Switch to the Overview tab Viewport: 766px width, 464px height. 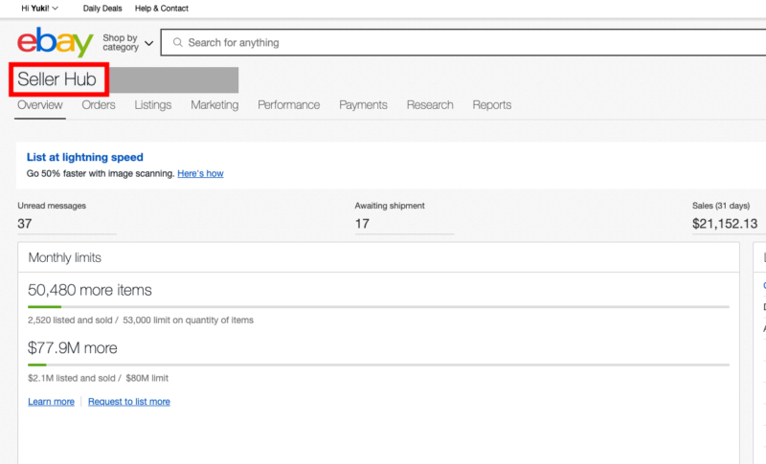pos(40,105)
